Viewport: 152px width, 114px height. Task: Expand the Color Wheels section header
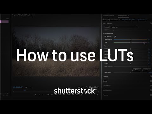(107, 86)
